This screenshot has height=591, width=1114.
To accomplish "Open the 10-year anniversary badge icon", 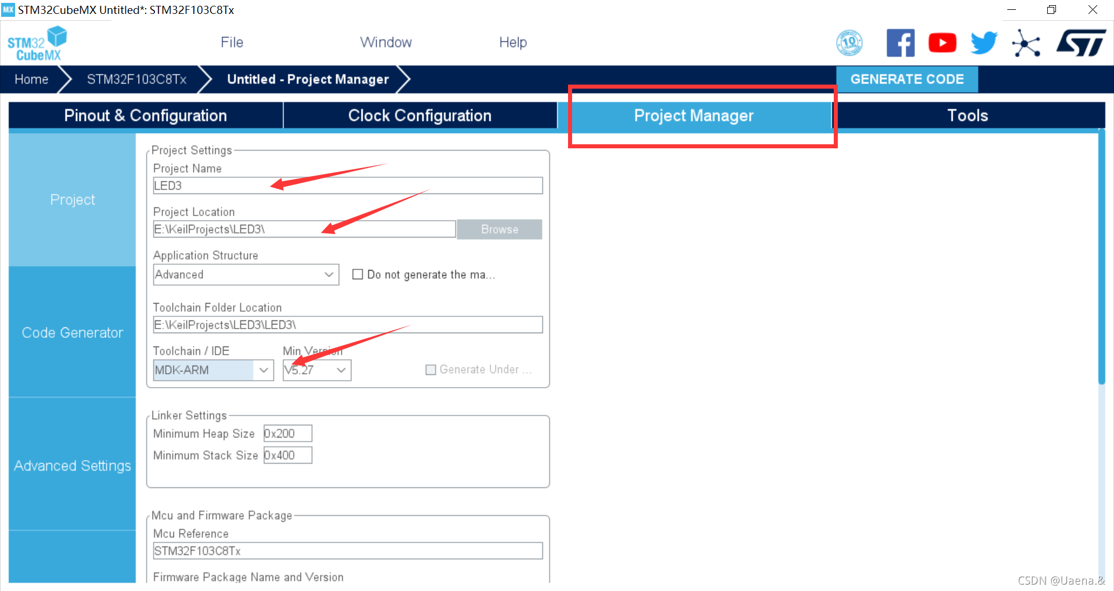I will click(x=849, y=43).
